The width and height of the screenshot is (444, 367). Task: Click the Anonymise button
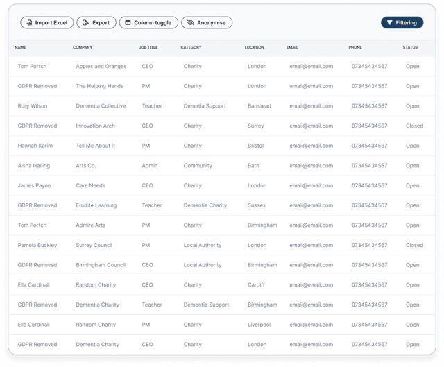207,23
